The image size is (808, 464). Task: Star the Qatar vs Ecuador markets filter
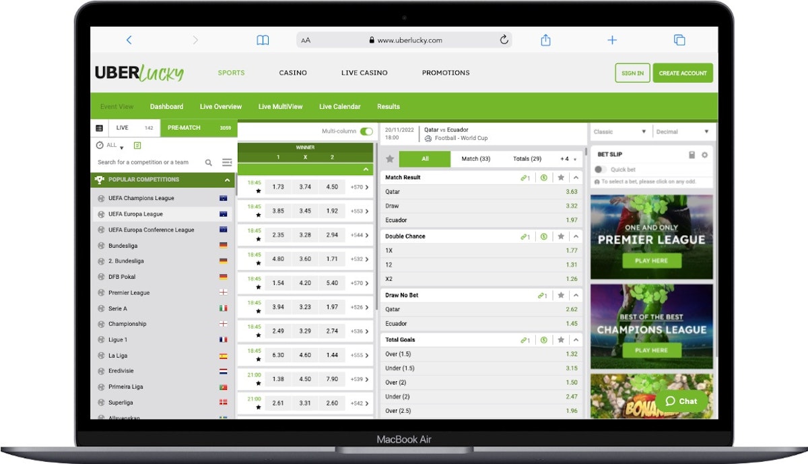389,159
